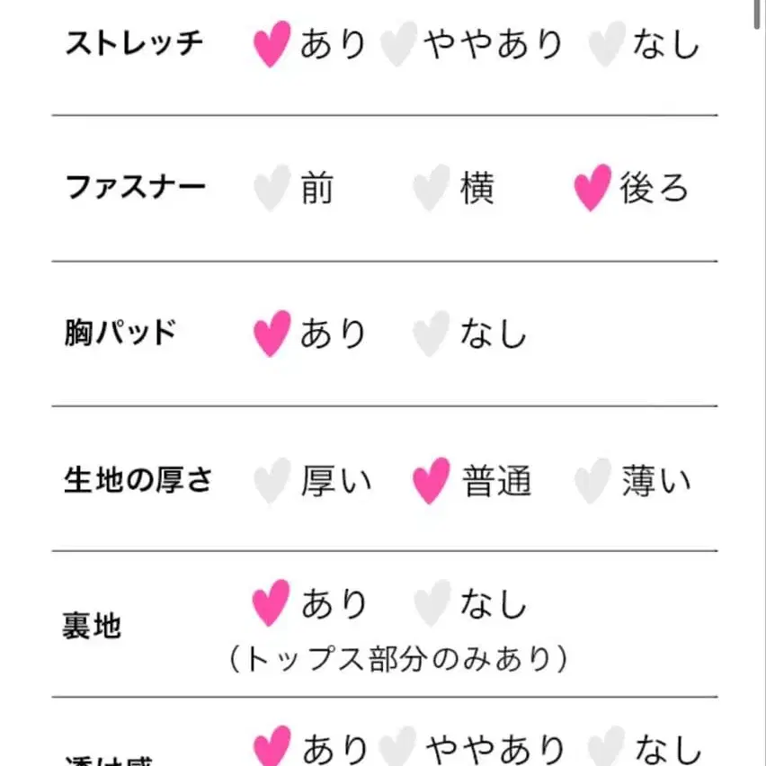Image resolution: width=766 pixels, height=766 pixels.
Task: Click the pink heart for 裏地 あり
Action: (x=272, y=602)
